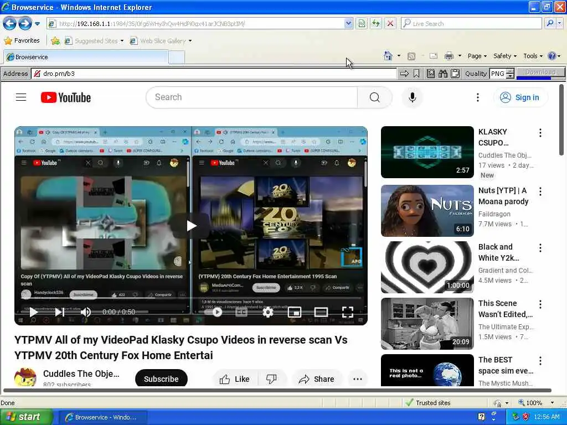Click the IE Back arrow button
This screenshot has width=567, height=425.
(10, 24)
